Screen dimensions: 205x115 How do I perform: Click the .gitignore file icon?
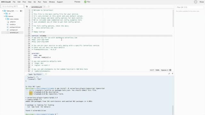[x=8, y=22]
